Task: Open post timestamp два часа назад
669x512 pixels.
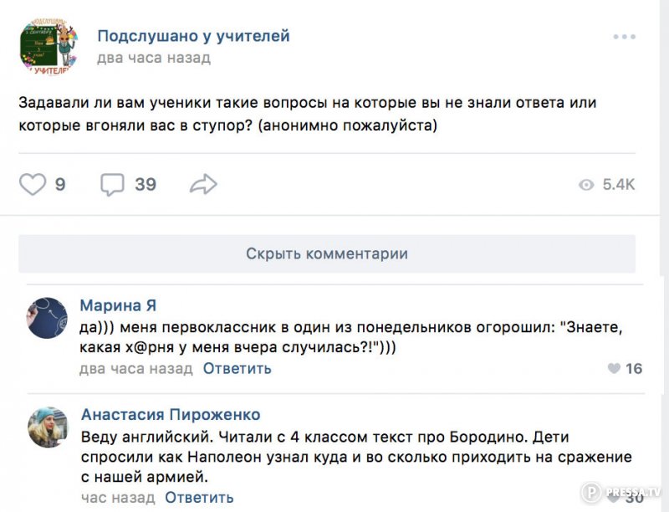Action: point(154,59)
